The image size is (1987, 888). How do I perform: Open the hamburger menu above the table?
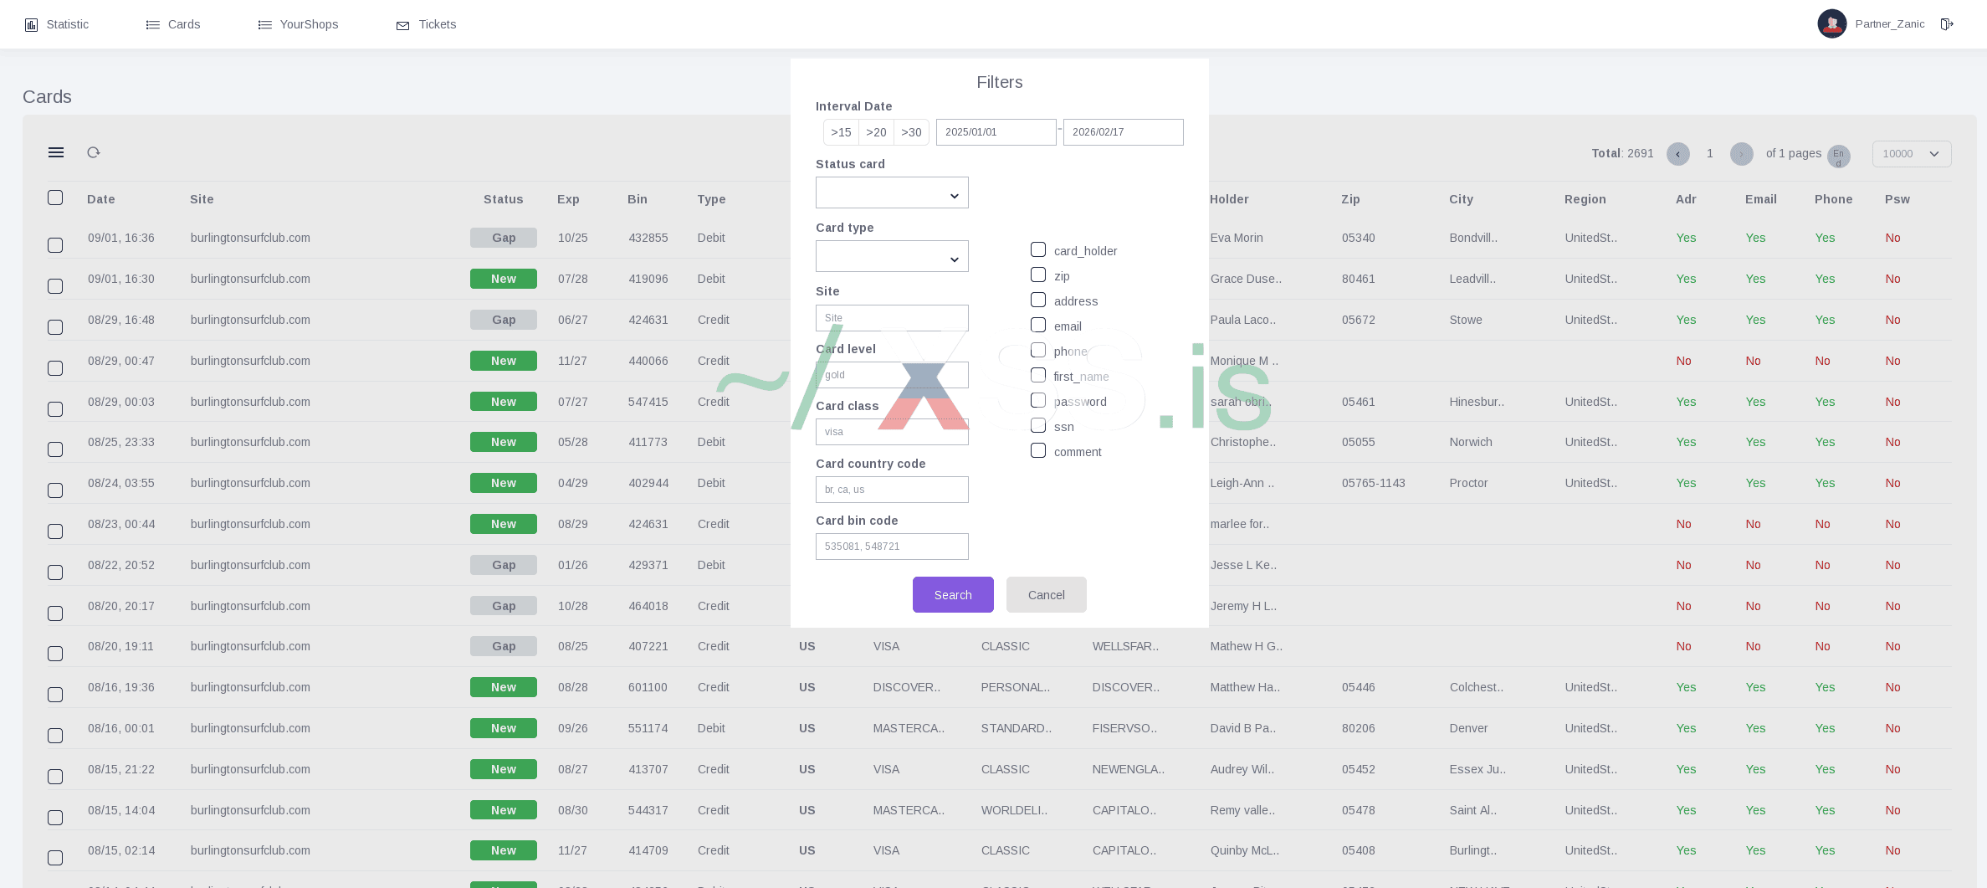pos(56,152)
